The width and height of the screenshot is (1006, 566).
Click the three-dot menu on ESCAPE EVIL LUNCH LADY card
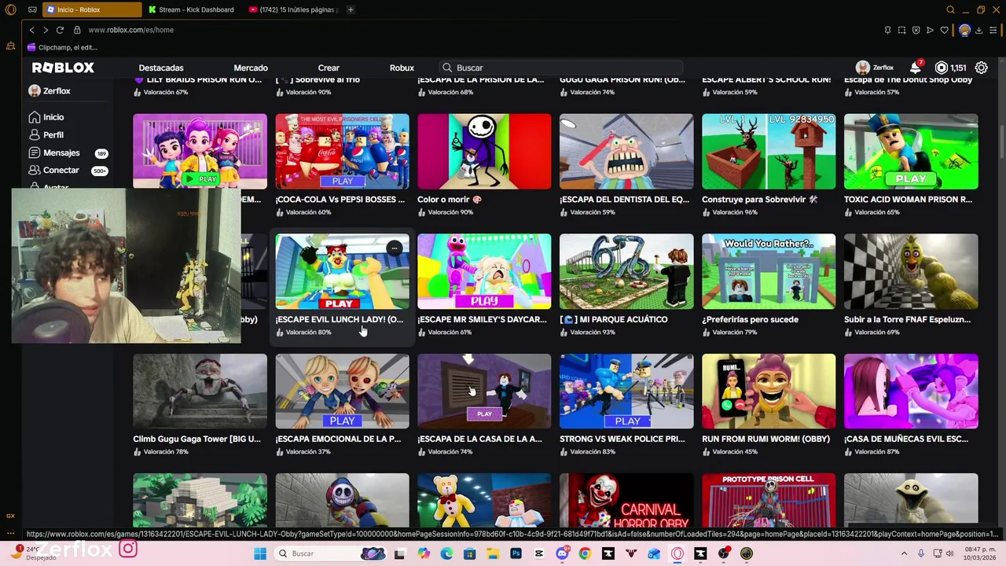click(x=395, y=248)
